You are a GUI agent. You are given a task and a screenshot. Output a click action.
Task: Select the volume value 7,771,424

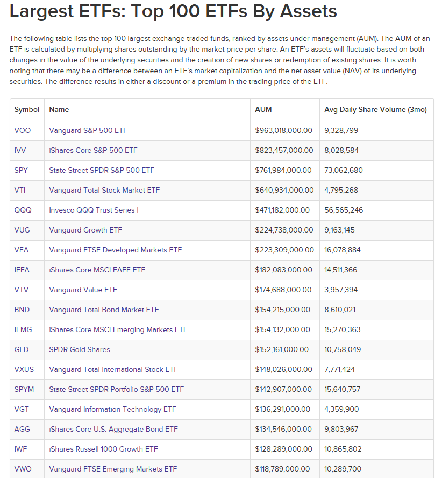[x=340, y=369]
